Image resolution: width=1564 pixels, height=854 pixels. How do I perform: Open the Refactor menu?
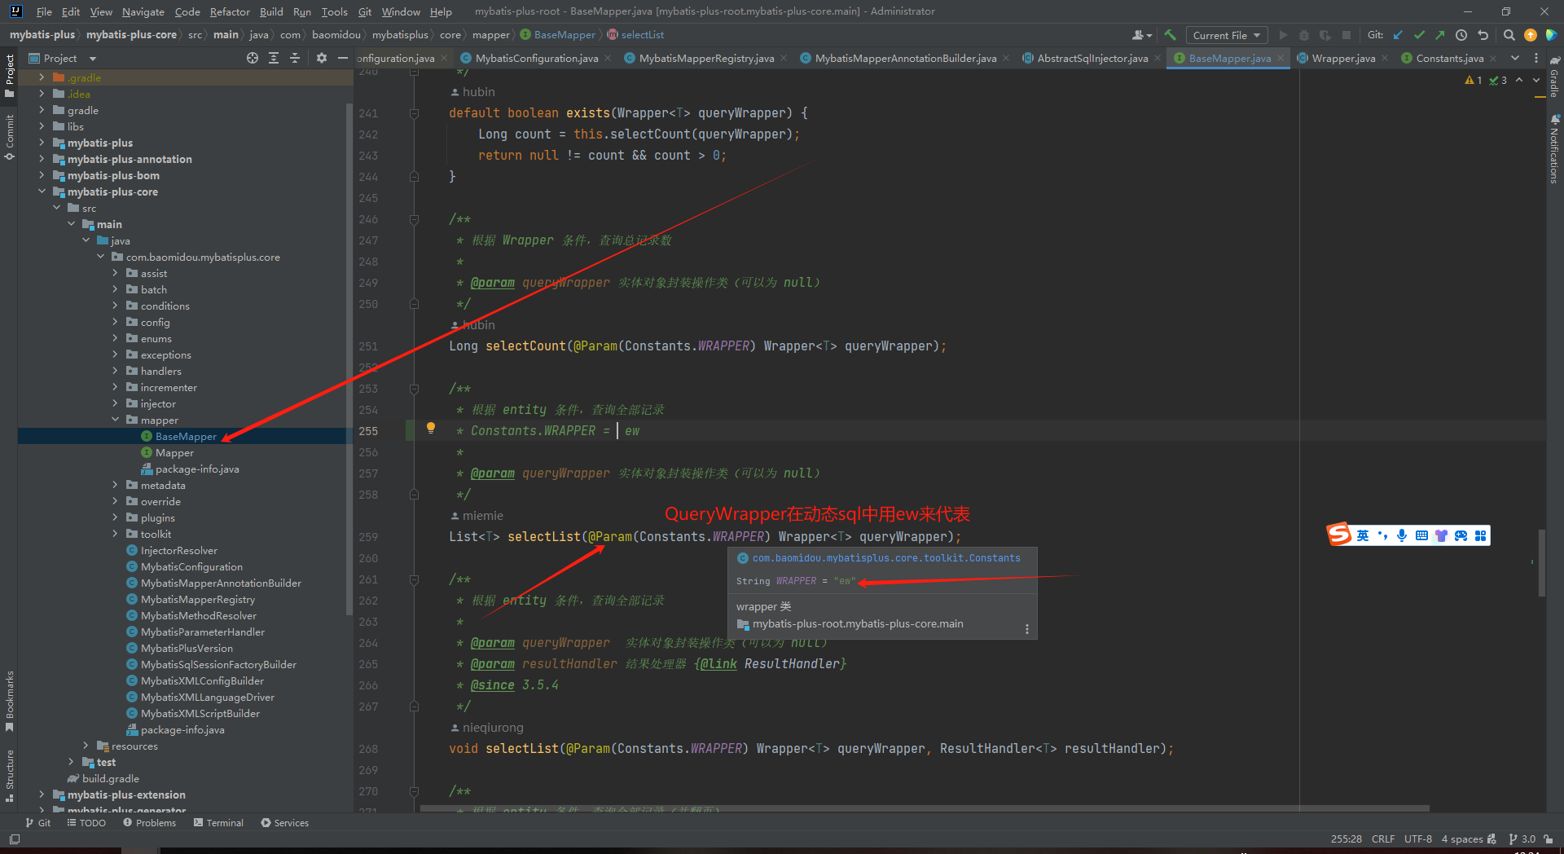[x=230, y=11]
